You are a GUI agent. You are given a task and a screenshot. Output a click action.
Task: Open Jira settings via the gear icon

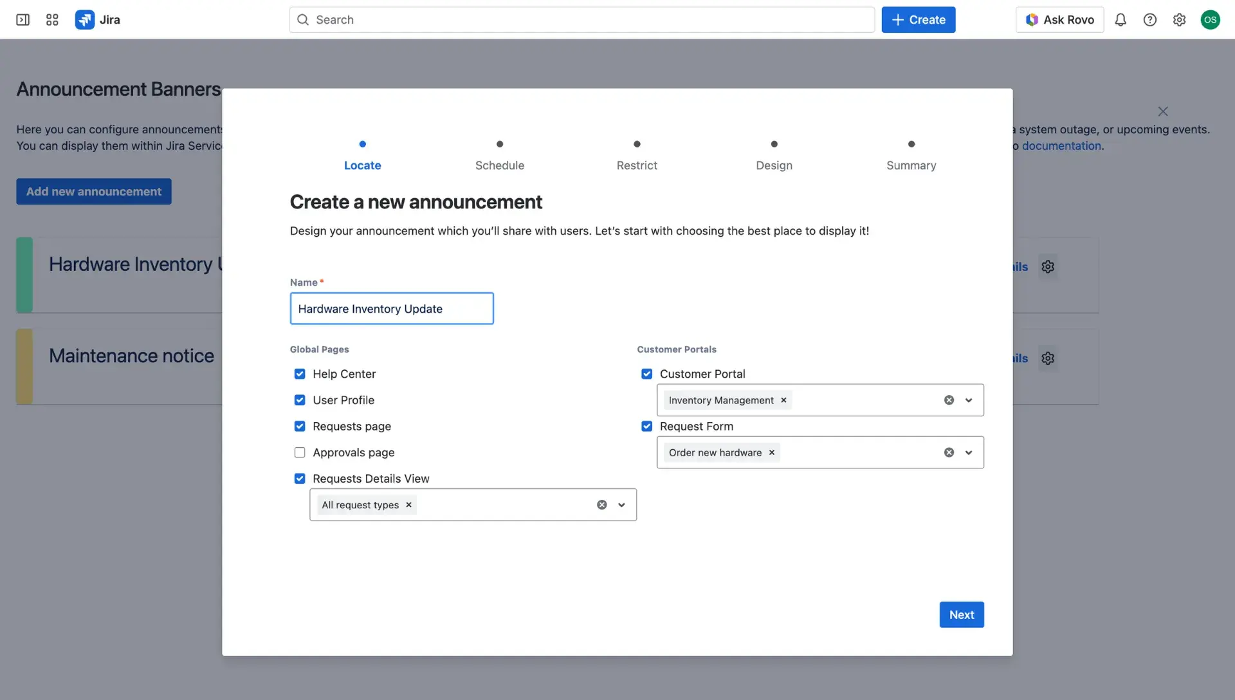tap(1180, 19)
